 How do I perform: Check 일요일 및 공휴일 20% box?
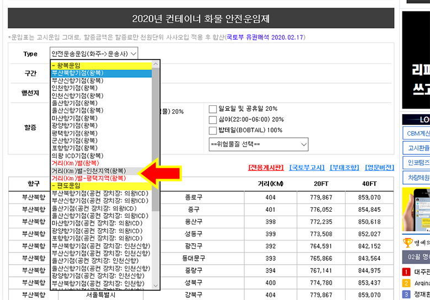tap(213, 109)
